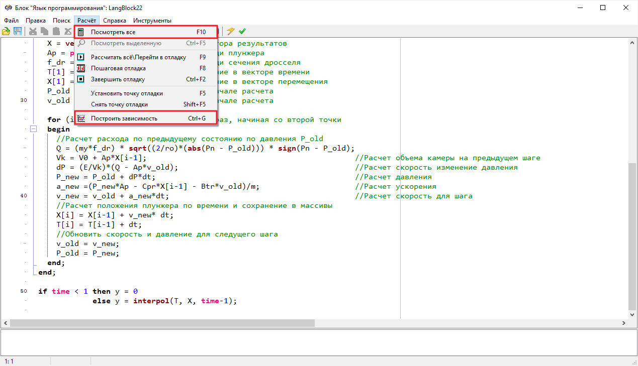The image size is (638, 366).
Task: Click the green check mark toolbar icon
Action: coord(242,32)
